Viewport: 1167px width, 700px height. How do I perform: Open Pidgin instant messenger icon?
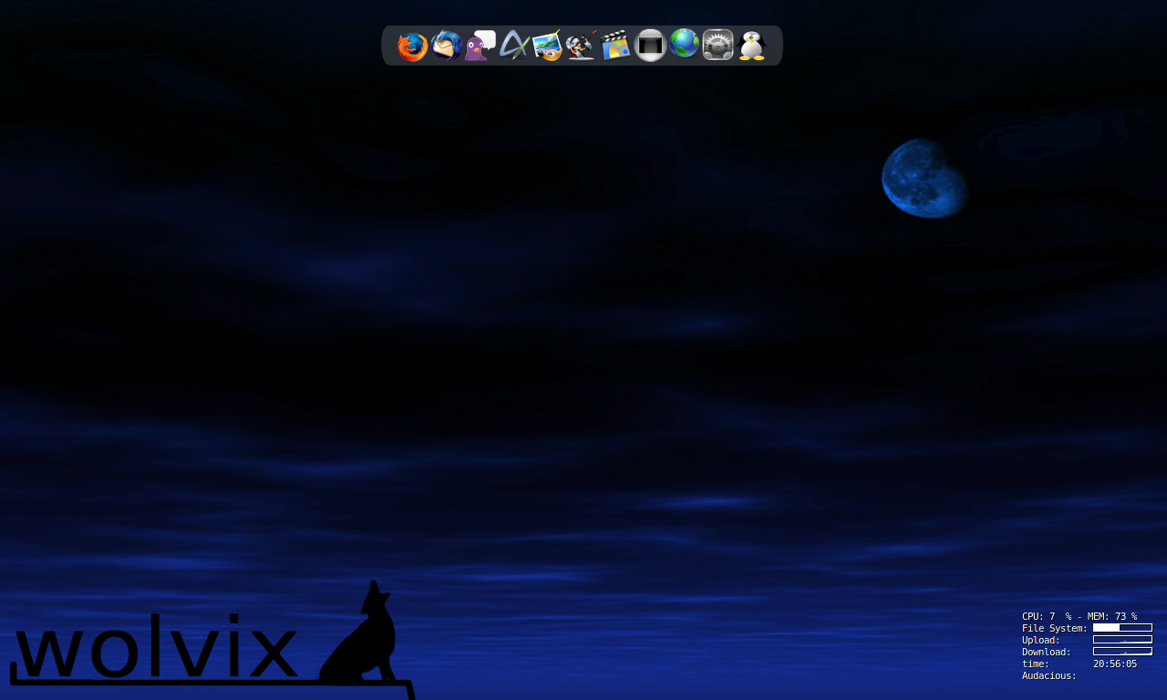(480, 46)
